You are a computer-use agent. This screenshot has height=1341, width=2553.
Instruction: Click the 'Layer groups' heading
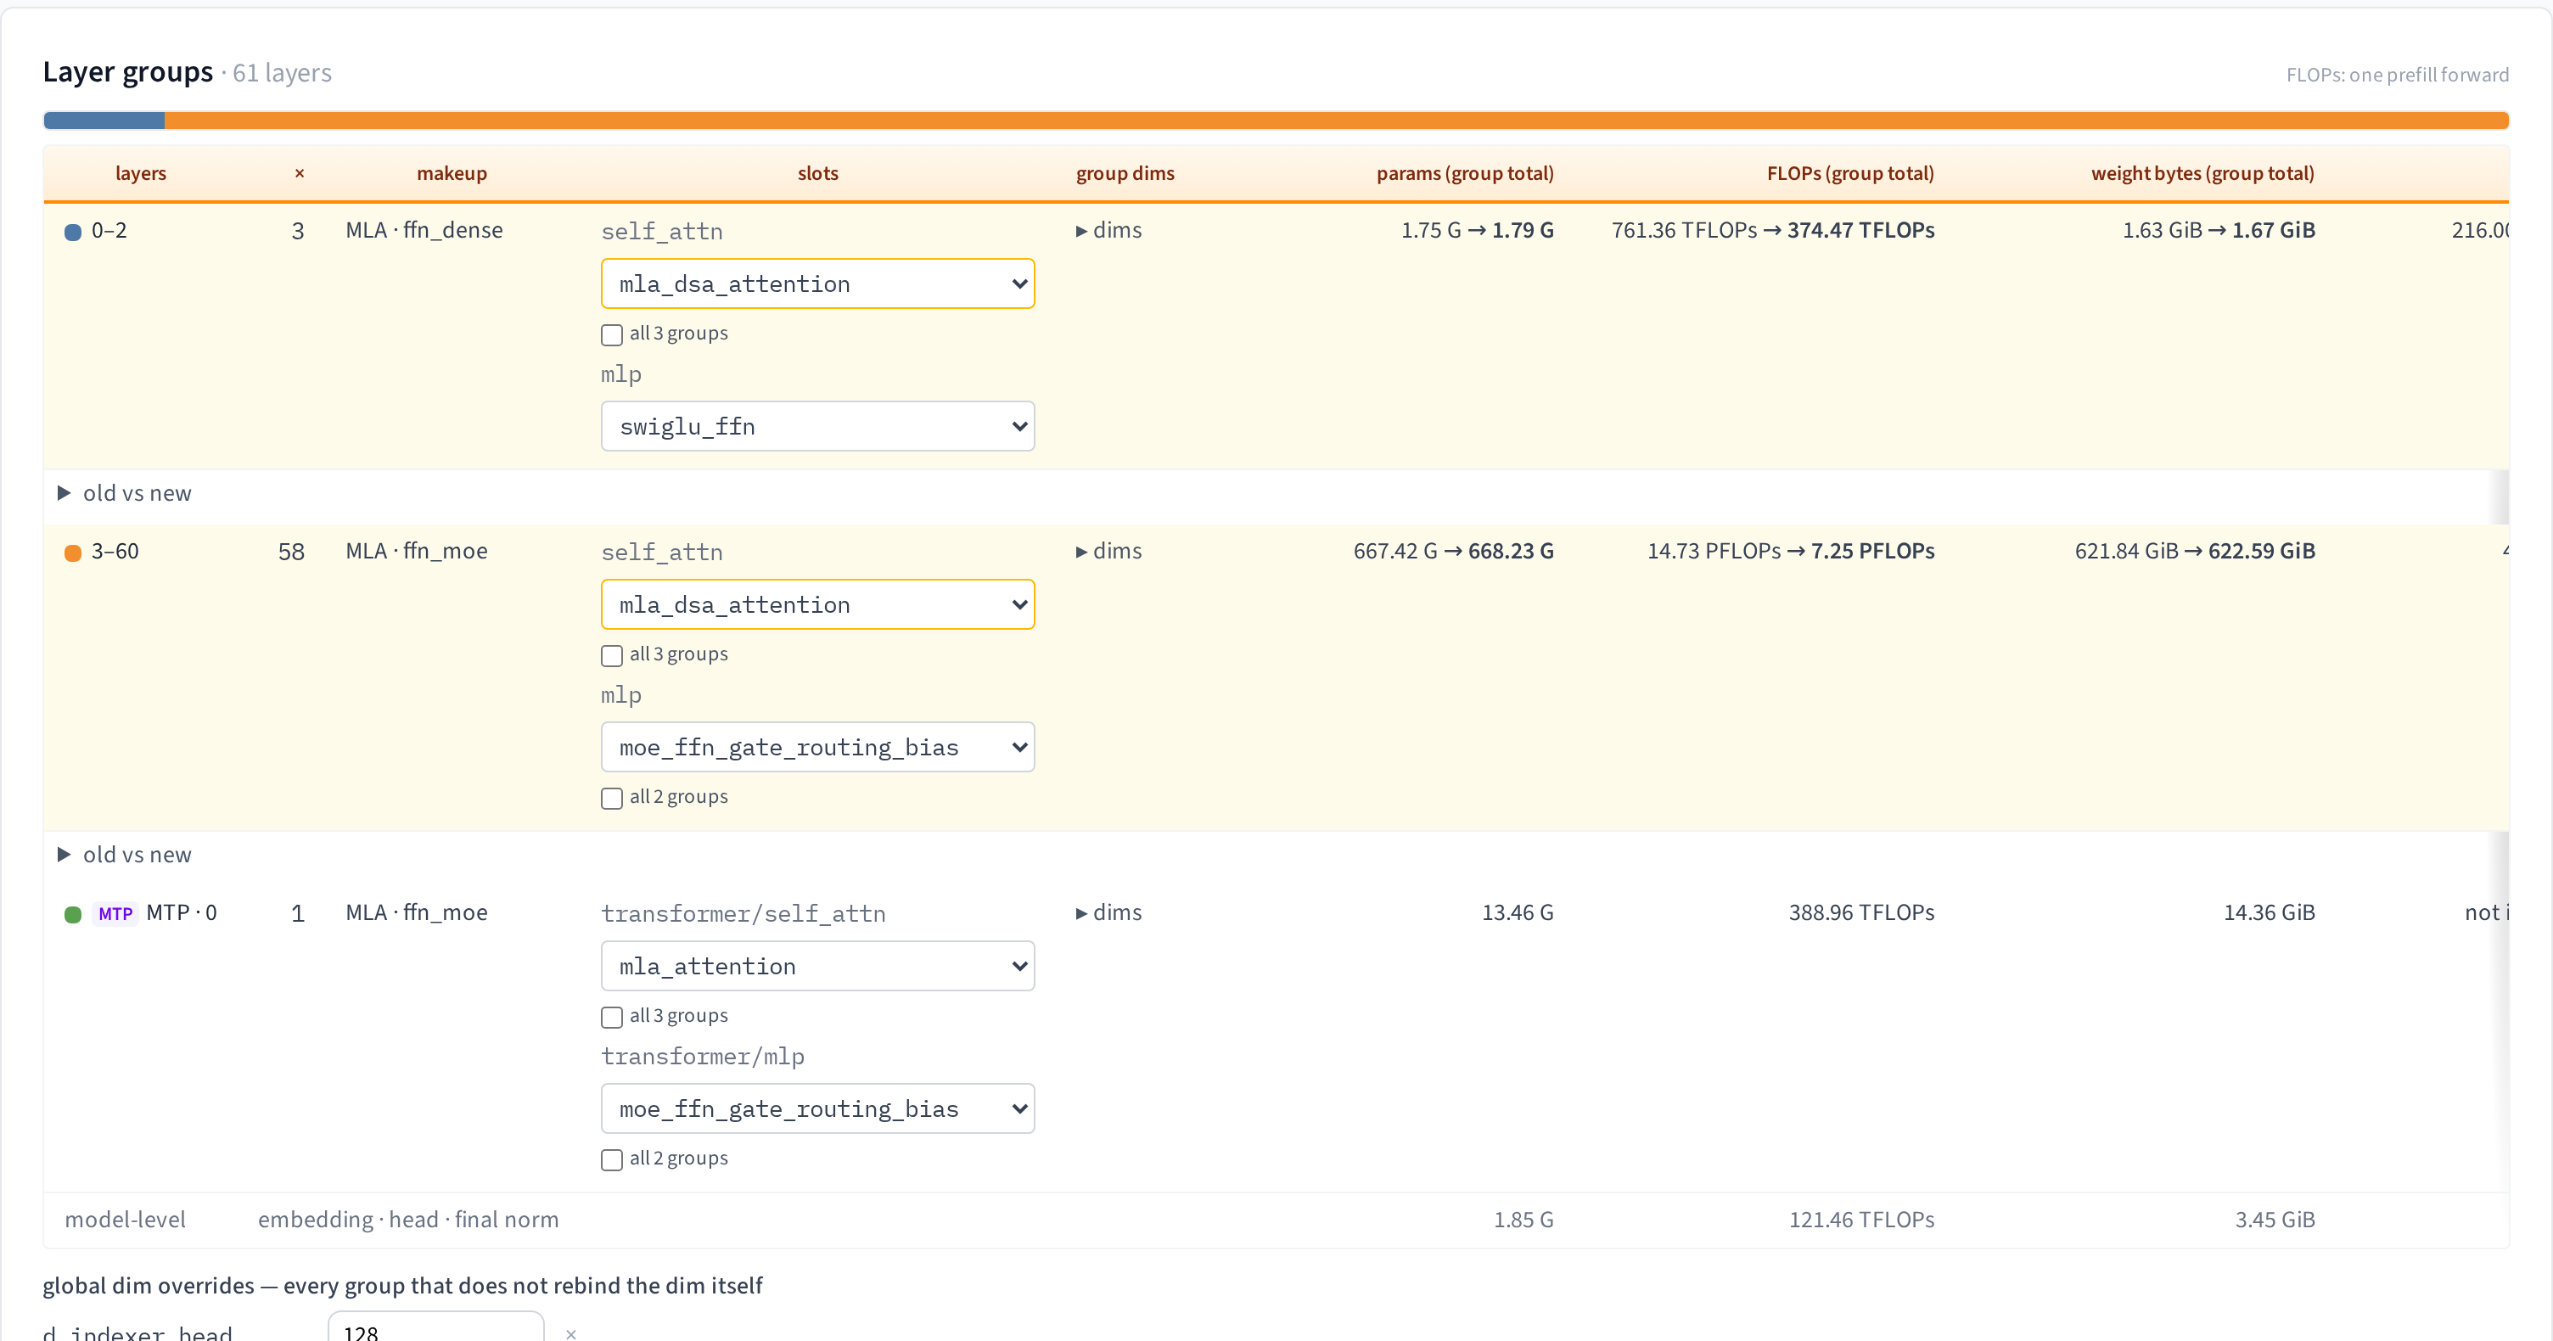click(128, 73)
